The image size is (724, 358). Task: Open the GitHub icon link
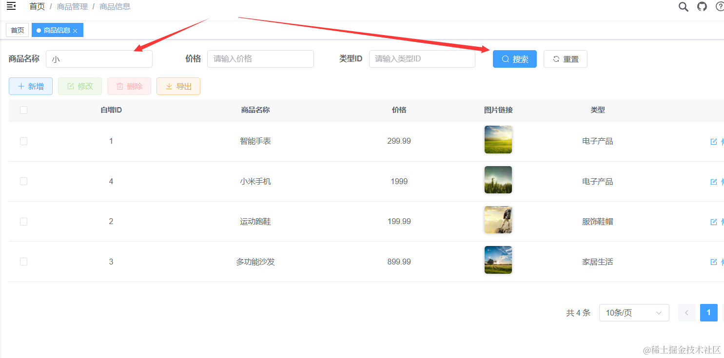click(x=702, y=6)
